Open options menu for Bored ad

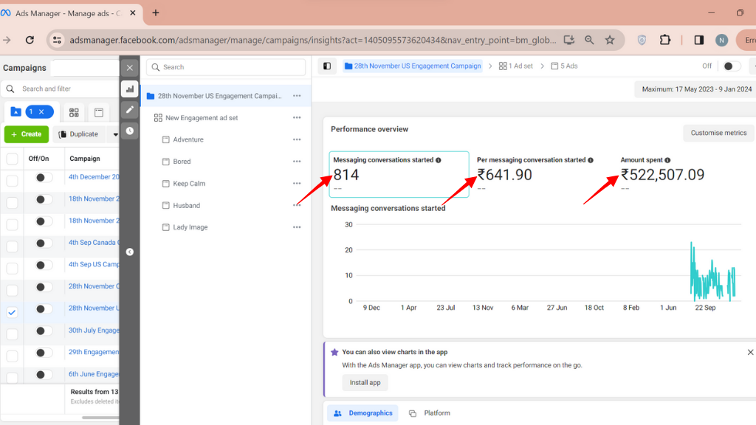click(x=297, y=162)
